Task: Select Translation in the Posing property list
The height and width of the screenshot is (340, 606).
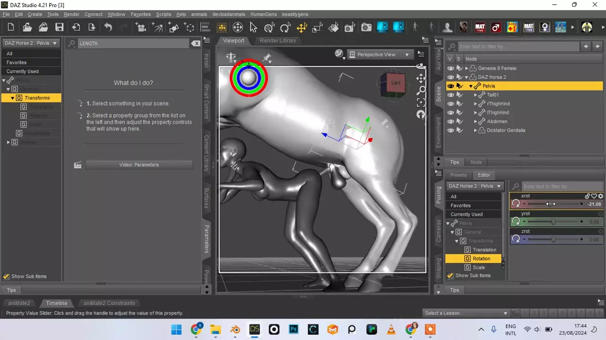Action: click(484, 250)
